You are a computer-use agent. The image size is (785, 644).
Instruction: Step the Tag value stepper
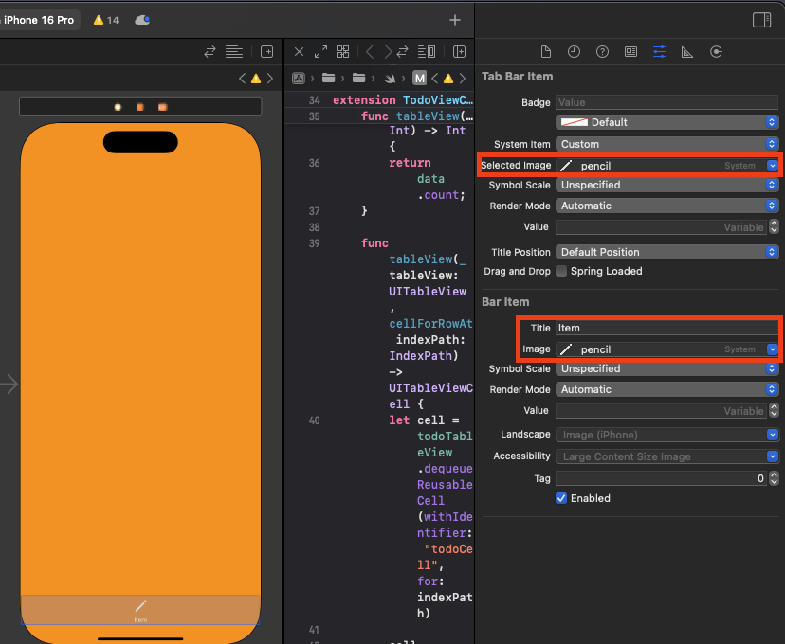[x=774, y=478]
